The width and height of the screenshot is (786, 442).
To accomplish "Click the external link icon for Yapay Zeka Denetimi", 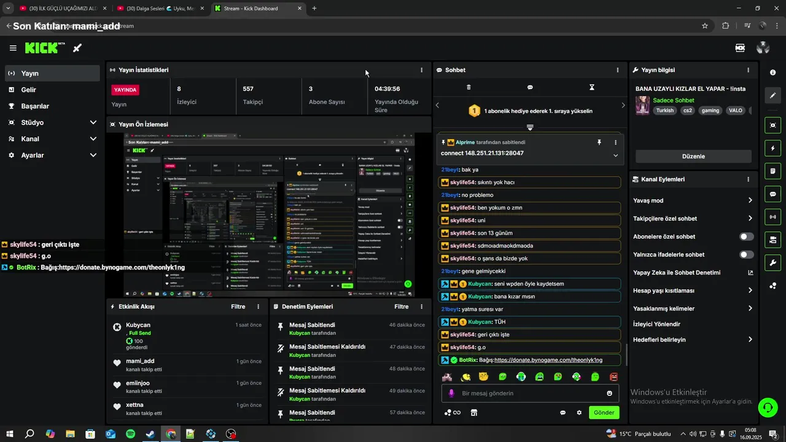I will (x=750, y=273).
